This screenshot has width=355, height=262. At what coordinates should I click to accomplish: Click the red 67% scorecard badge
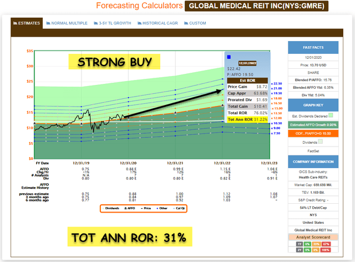tap(326, 244)
